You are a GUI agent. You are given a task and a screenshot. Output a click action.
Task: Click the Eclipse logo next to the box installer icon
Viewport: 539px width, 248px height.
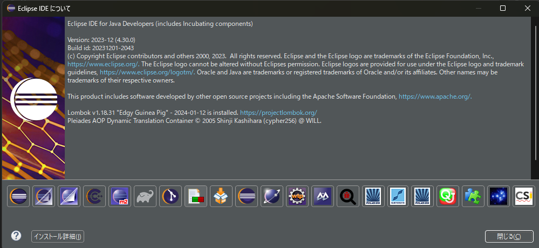coord(247,196)
